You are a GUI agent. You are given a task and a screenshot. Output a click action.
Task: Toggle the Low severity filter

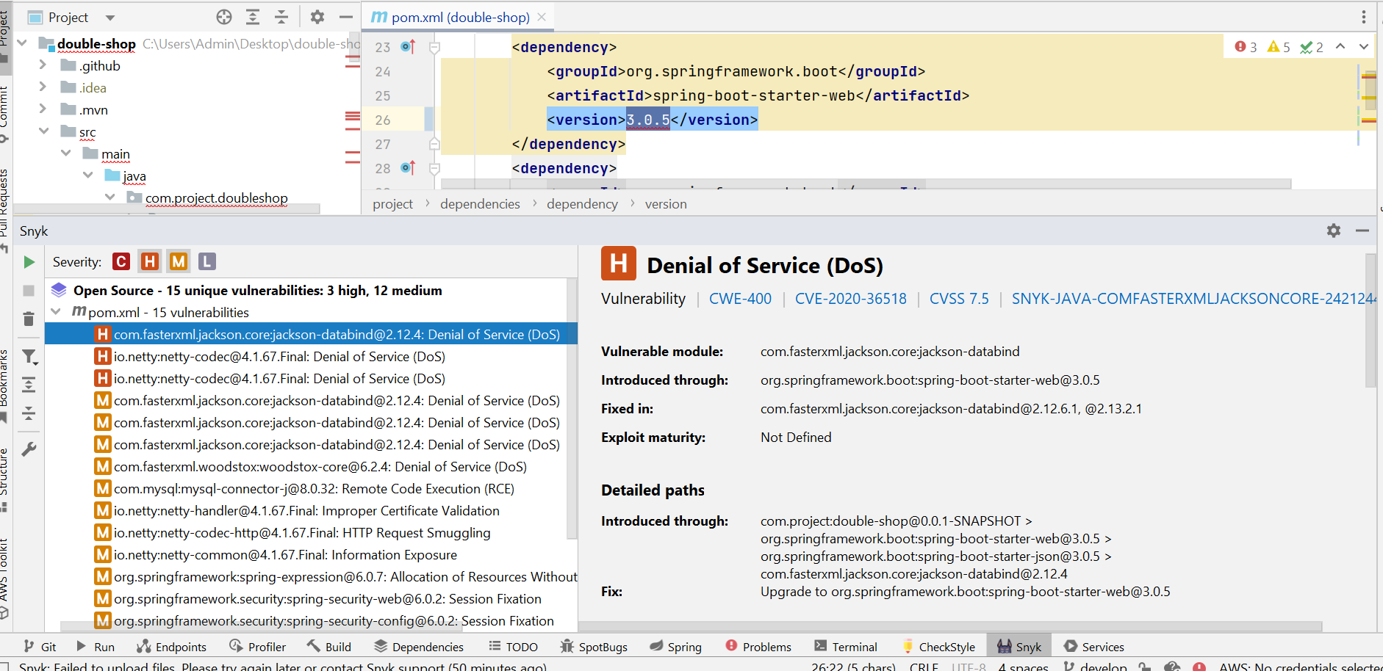click(206, 261)
